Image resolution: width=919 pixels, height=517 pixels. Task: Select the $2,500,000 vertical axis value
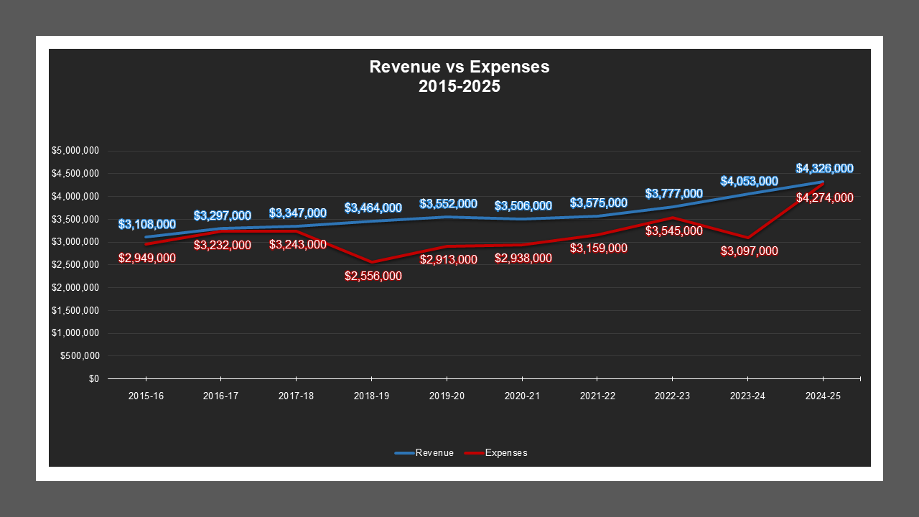click(x=75, y=265)
